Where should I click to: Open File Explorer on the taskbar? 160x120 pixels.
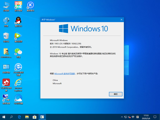pyautogui.click(x=27, y=117)
